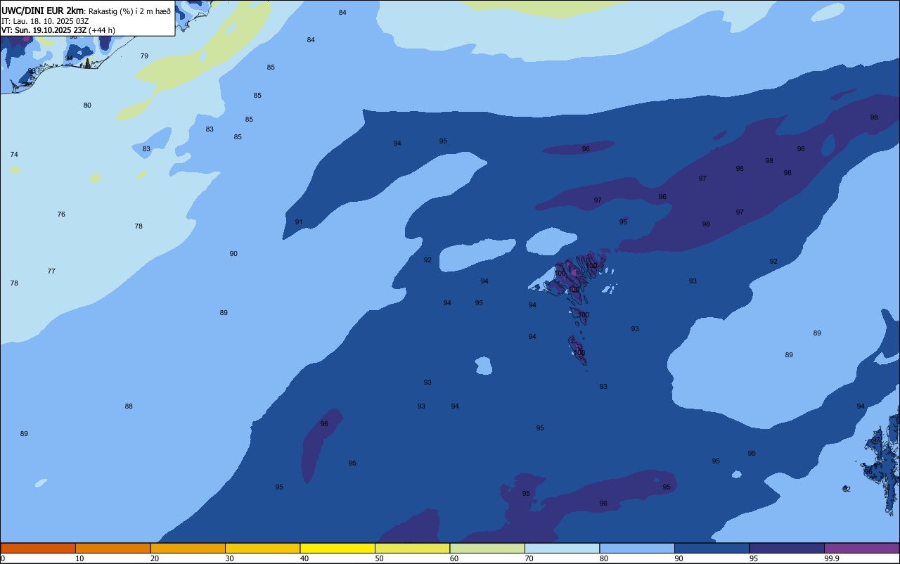
Task: Click the map humidity value '91'
Action: point(299,222)
